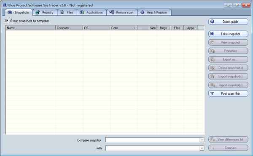Open the 'with' snapshot dropdown arrow
The height and width of the screenshot is (156, 253).
pos(202,148)
